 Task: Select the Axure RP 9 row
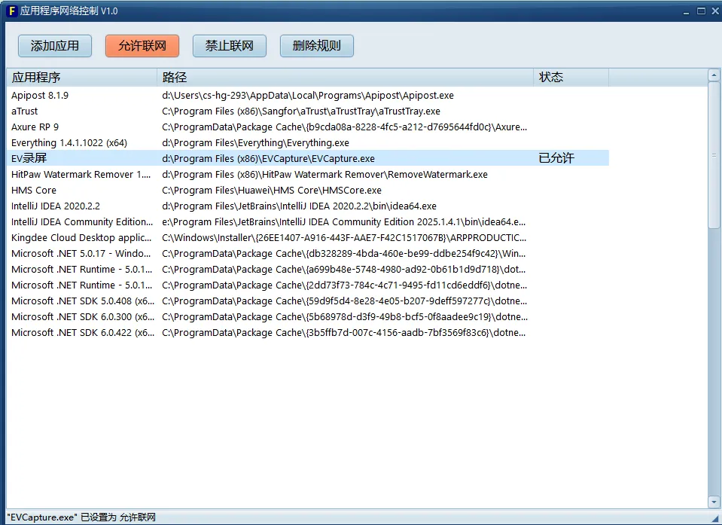coord(308,127)
